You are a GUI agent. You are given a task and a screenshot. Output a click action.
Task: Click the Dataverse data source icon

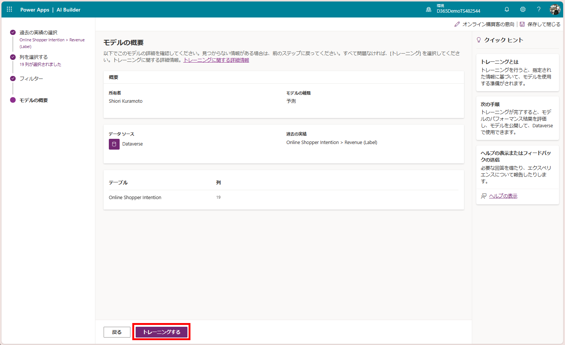[114, 144]
